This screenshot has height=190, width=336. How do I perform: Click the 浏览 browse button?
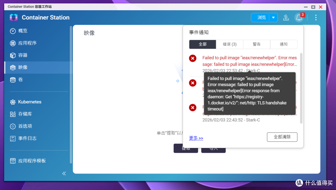coord(261,17)
